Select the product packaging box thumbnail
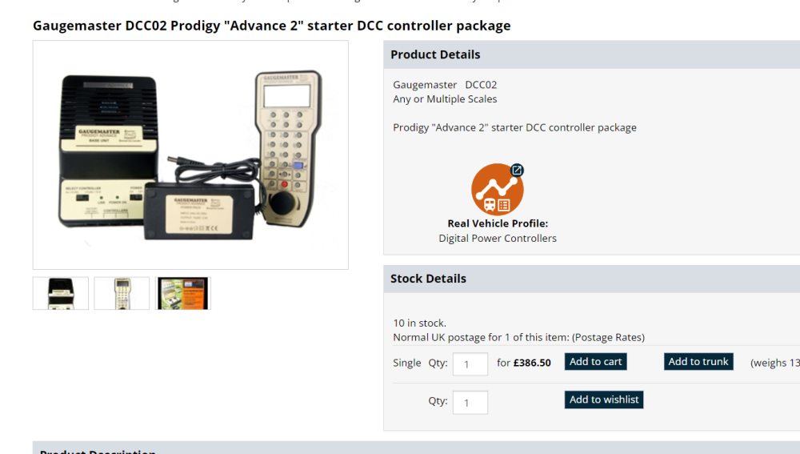Viewport: 800px width, 454px height. pyautogui.click(x=182, y=293)
